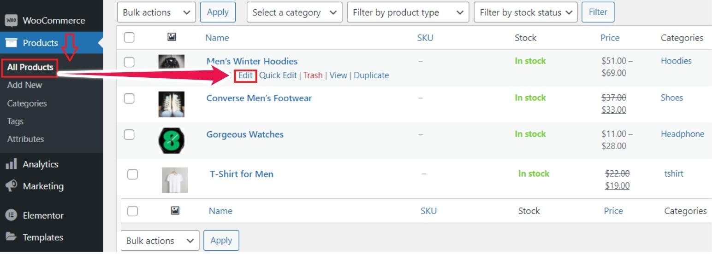This screenshot has height=254, width=713.
Task: Click the Elementor circle icon
Action: click(x=11, y=215)
